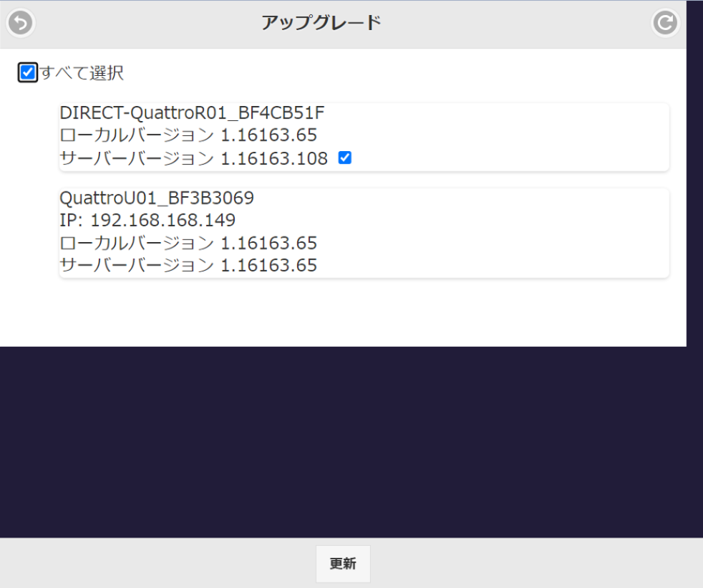Image resolution: width=703 pixels, height=588 pixels.
Task: Click the back arrow icon
Action: tap(21, 23)
